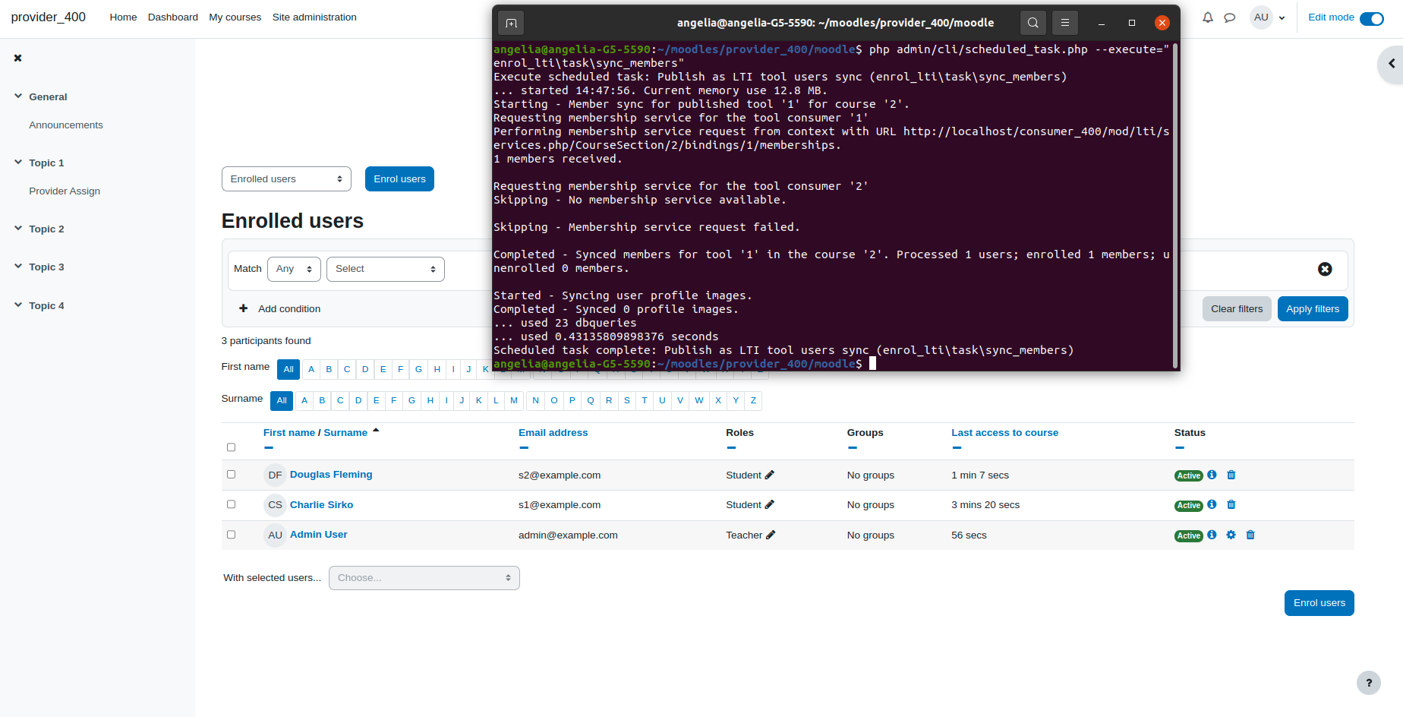Tick the select-all participants checkbox
This screenshot has height=717, width=1403.
point(231,447)
